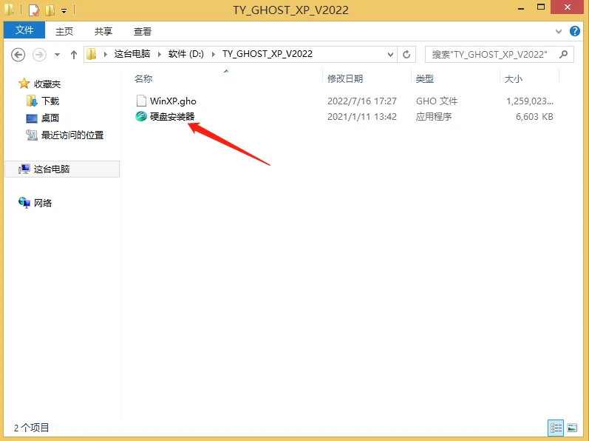Screen dimensions: 589x441
Task: Go forward with the forward arrow button
Action: click(39, 55)
